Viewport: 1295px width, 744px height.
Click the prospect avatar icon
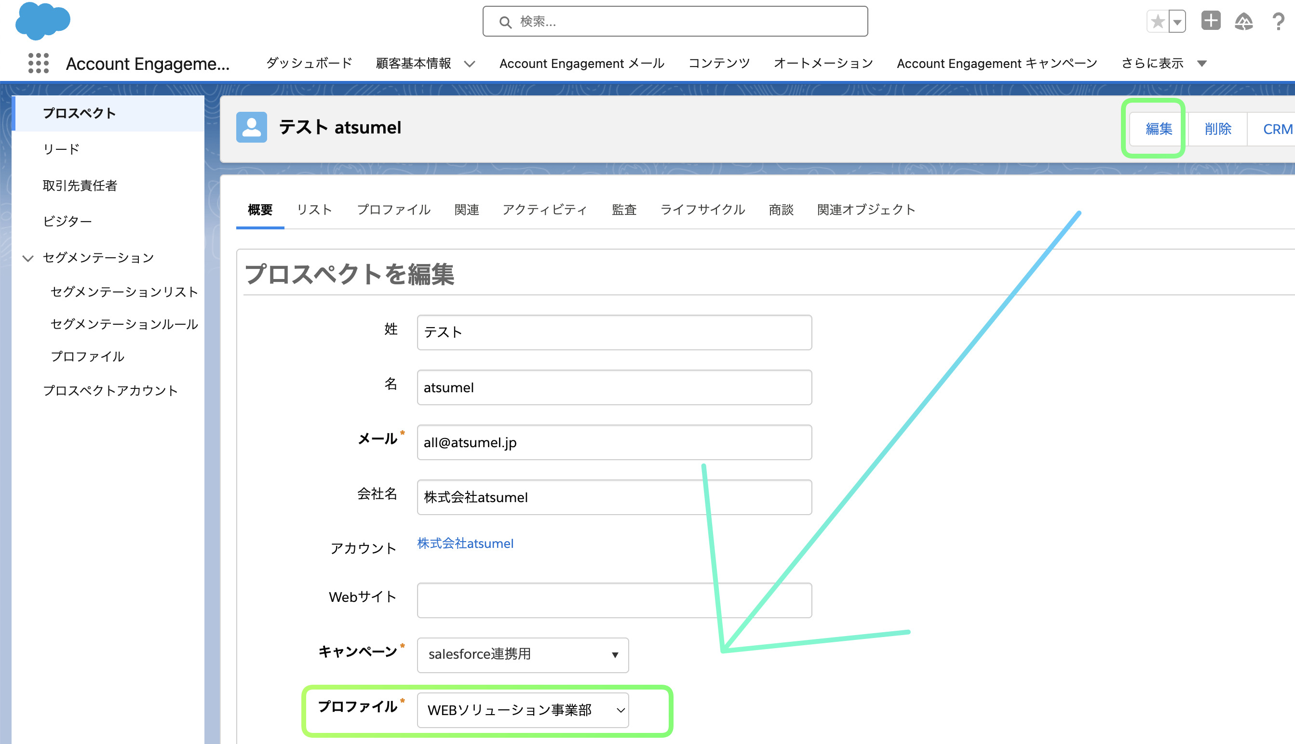click(252, 127)
